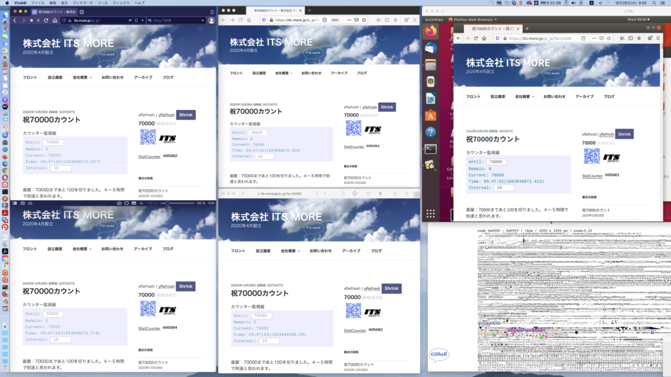Reload the page in the Vivaldi toolbar
Viewport: 671px width, 377px height.
47,20
